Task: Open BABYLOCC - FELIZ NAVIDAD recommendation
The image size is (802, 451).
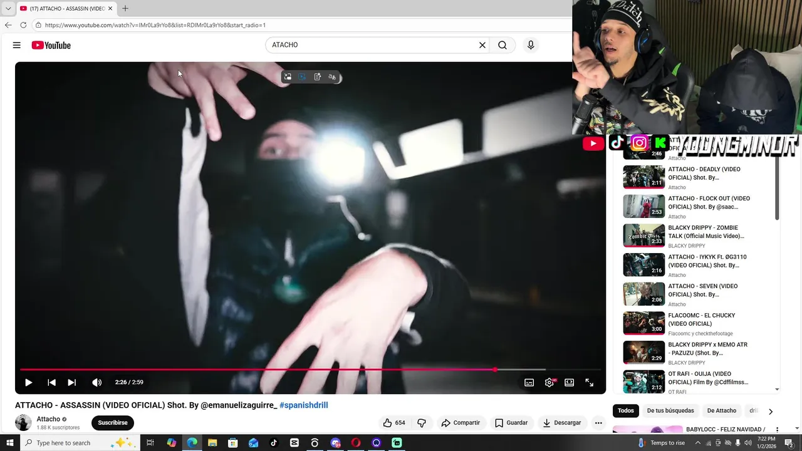Action: 726,430
